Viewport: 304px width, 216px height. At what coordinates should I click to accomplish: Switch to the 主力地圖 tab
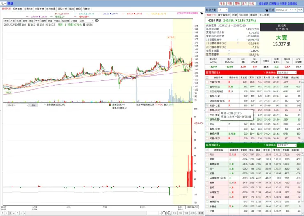[x=51, y=9]
